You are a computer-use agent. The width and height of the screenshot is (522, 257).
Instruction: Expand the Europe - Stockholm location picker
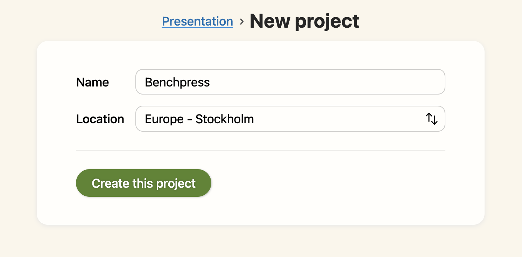click(290, 119)
